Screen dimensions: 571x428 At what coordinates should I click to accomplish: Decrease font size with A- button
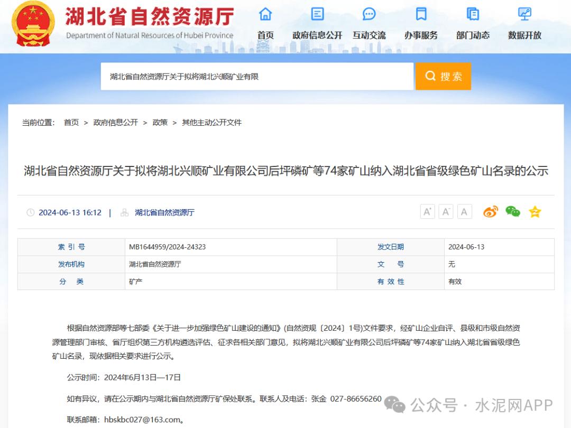(446, 212)
